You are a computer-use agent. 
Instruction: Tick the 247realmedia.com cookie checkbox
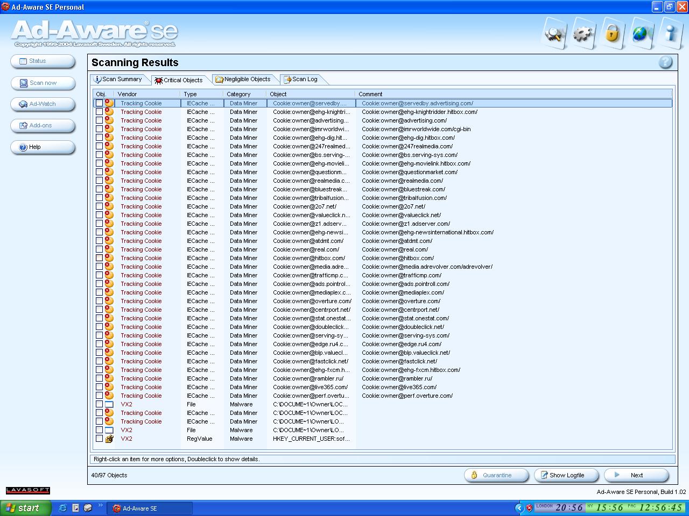point(99,146)
